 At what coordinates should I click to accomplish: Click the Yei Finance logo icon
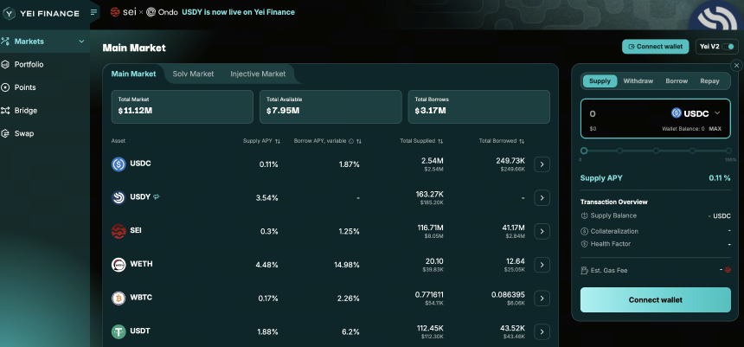coord(9,13)
